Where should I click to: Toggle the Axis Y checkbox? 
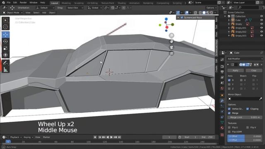(x=229, y=84)
